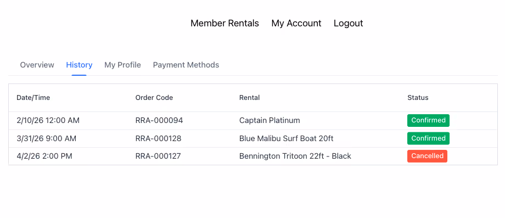Select order code RRA-000127
505x218 pixels.
click(x=158, y=156)
